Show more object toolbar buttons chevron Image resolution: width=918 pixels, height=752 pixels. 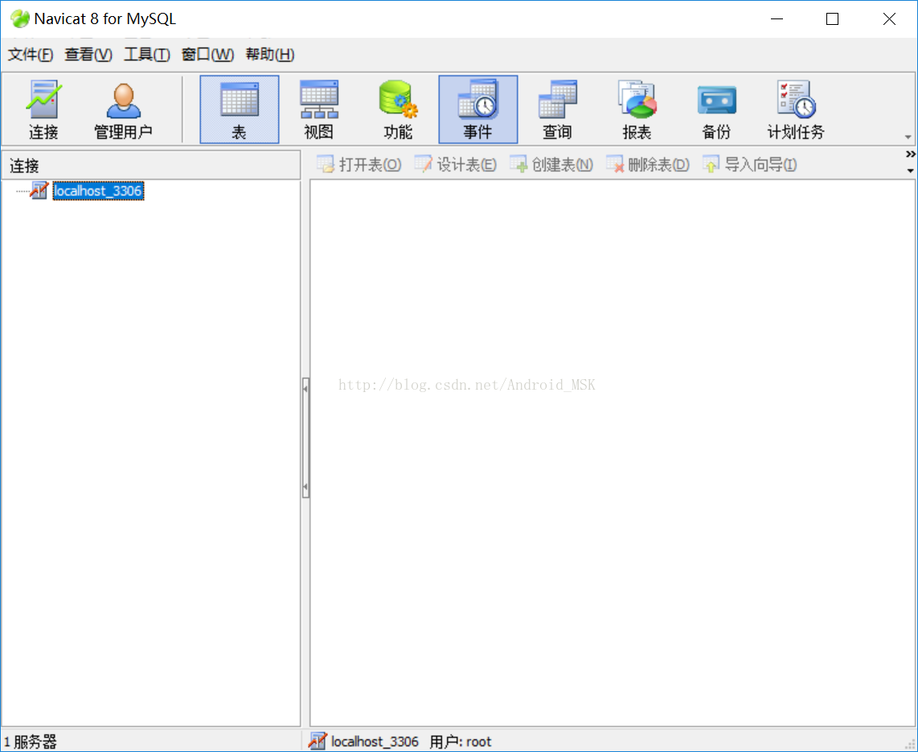pyautogui.click(x=911, y=154)
